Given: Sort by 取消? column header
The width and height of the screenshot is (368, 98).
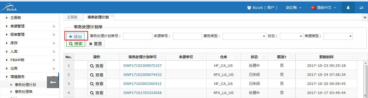Looking at the screenshot, I should [x=282, y=57].
